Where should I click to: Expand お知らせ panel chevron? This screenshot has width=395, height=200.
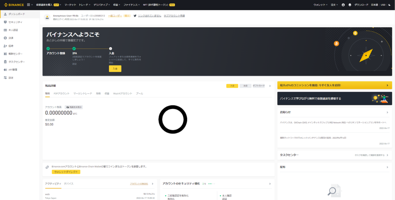point(387,112)
